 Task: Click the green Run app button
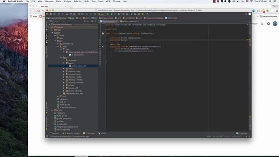(108, 14)
